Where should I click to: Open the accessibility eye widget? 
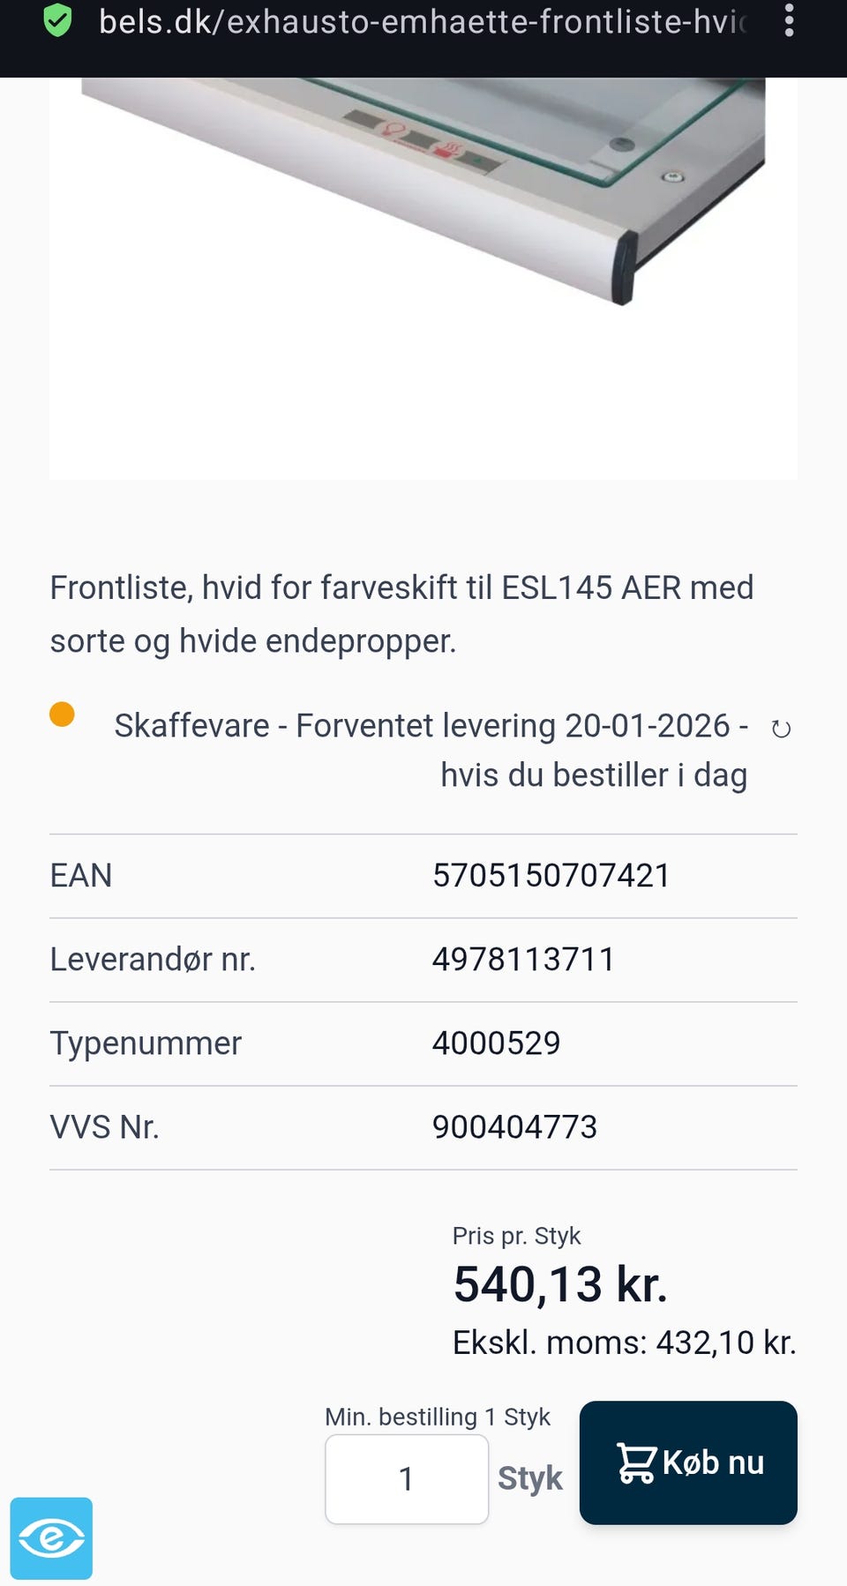pos(51,1538)
